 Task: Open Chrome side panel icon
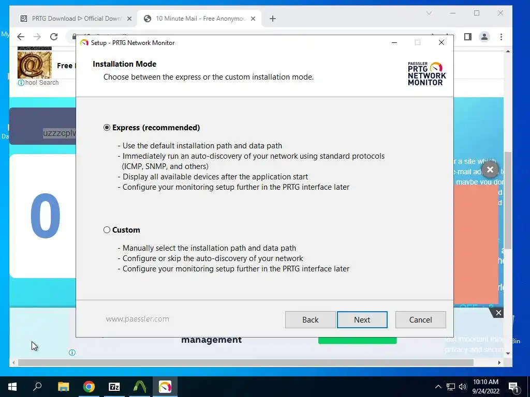[x=468, y=37]
